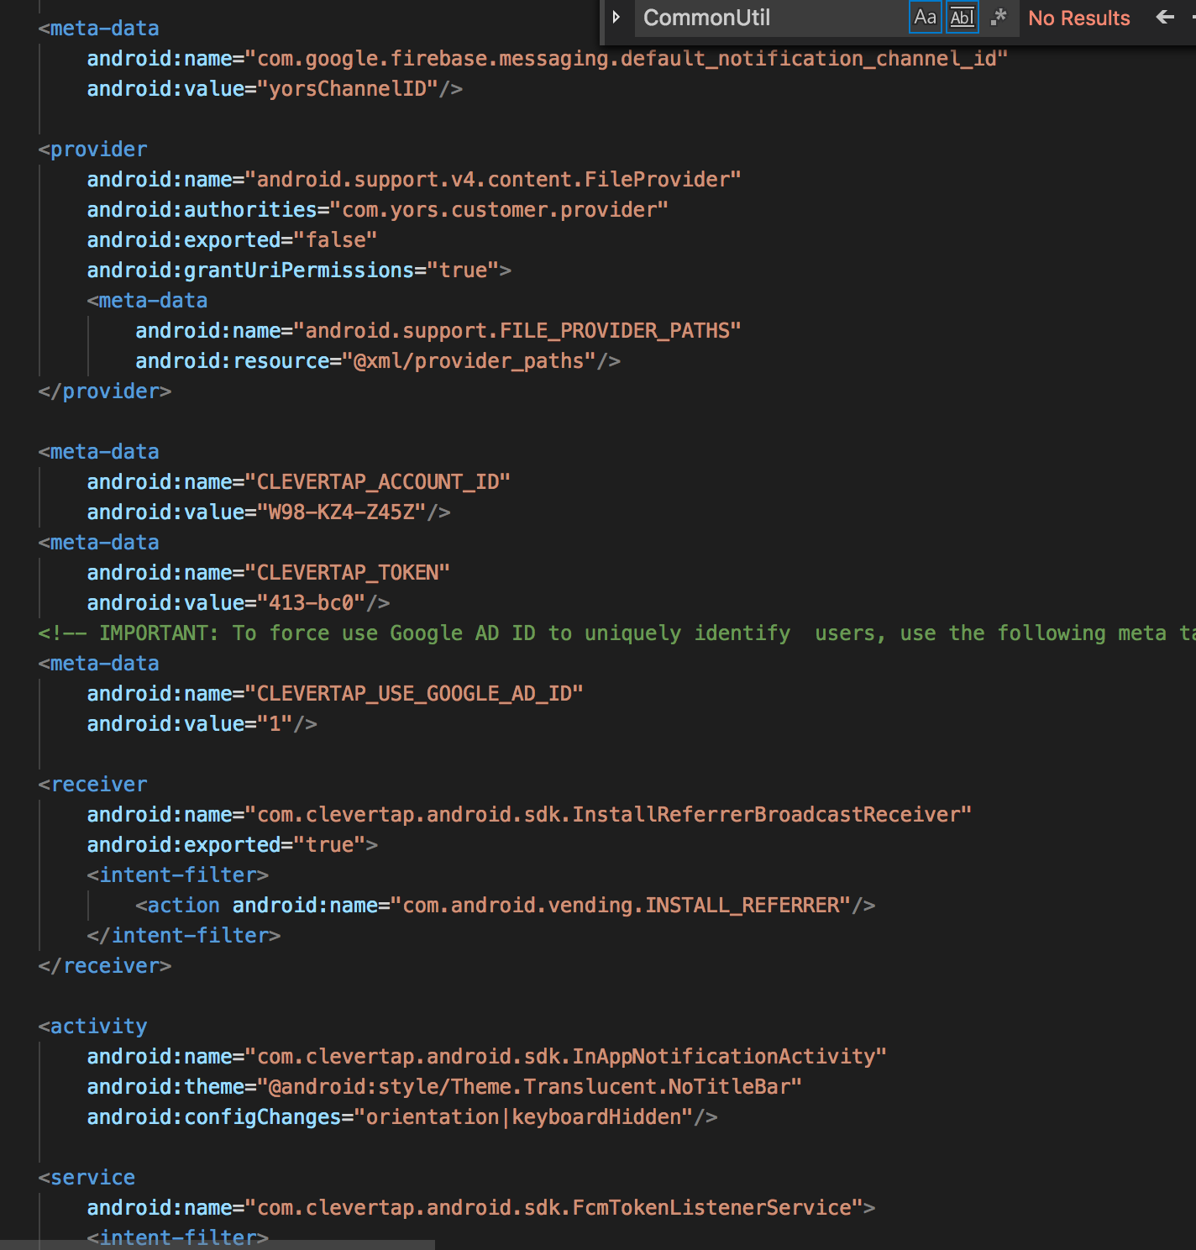1196x1250 pixels.
Task: Toggle match case in the search widget
Action: click(925, 17)
